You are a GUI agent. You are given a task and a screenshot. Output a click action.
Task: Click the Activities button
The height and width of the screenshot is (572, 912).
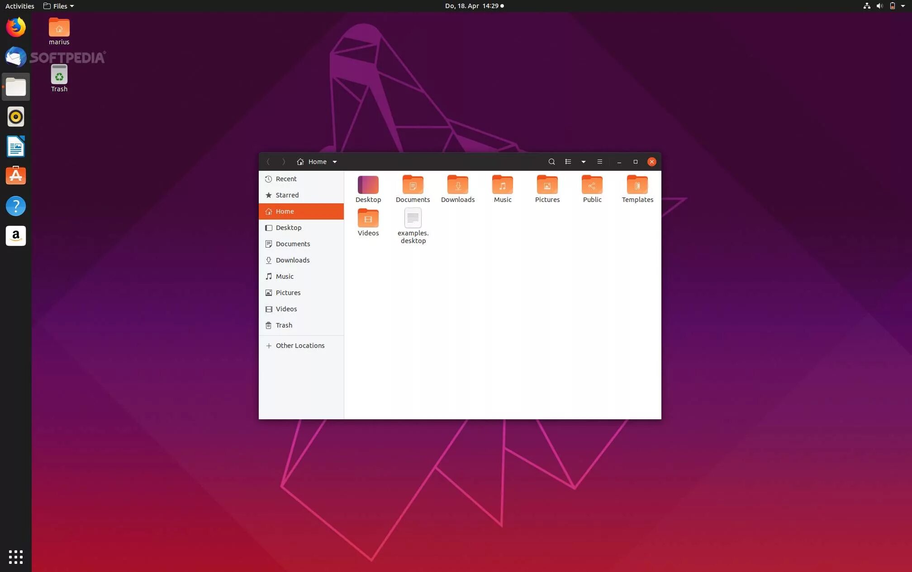[x=19, y=6]
